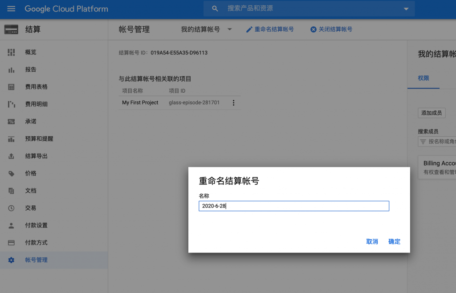Click the billing card icon beside 结算
Viewport: 456px width, 293px height.
[x=11, y=29]
